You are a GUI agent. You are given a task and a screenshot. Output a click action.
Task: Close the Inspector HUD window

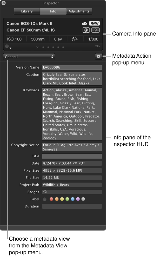point(3,3)
